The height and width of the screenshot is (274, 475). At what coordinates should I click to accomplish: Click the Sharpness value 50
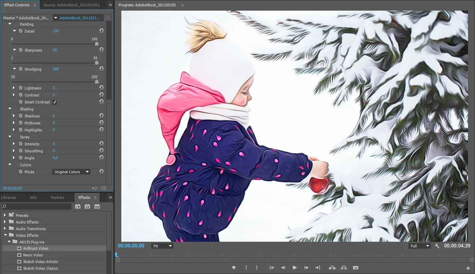pyautogui.click(x=55, y=50)
